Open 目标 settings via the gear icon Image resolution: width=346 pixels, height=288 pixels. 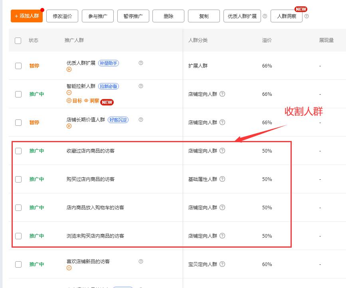[69, 100]
